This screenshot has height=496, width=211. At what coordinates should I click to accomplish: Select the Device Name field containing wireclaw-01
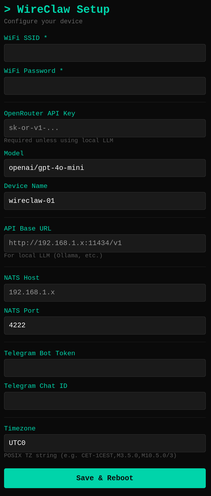pyautogui.click(x=105, y=201)
